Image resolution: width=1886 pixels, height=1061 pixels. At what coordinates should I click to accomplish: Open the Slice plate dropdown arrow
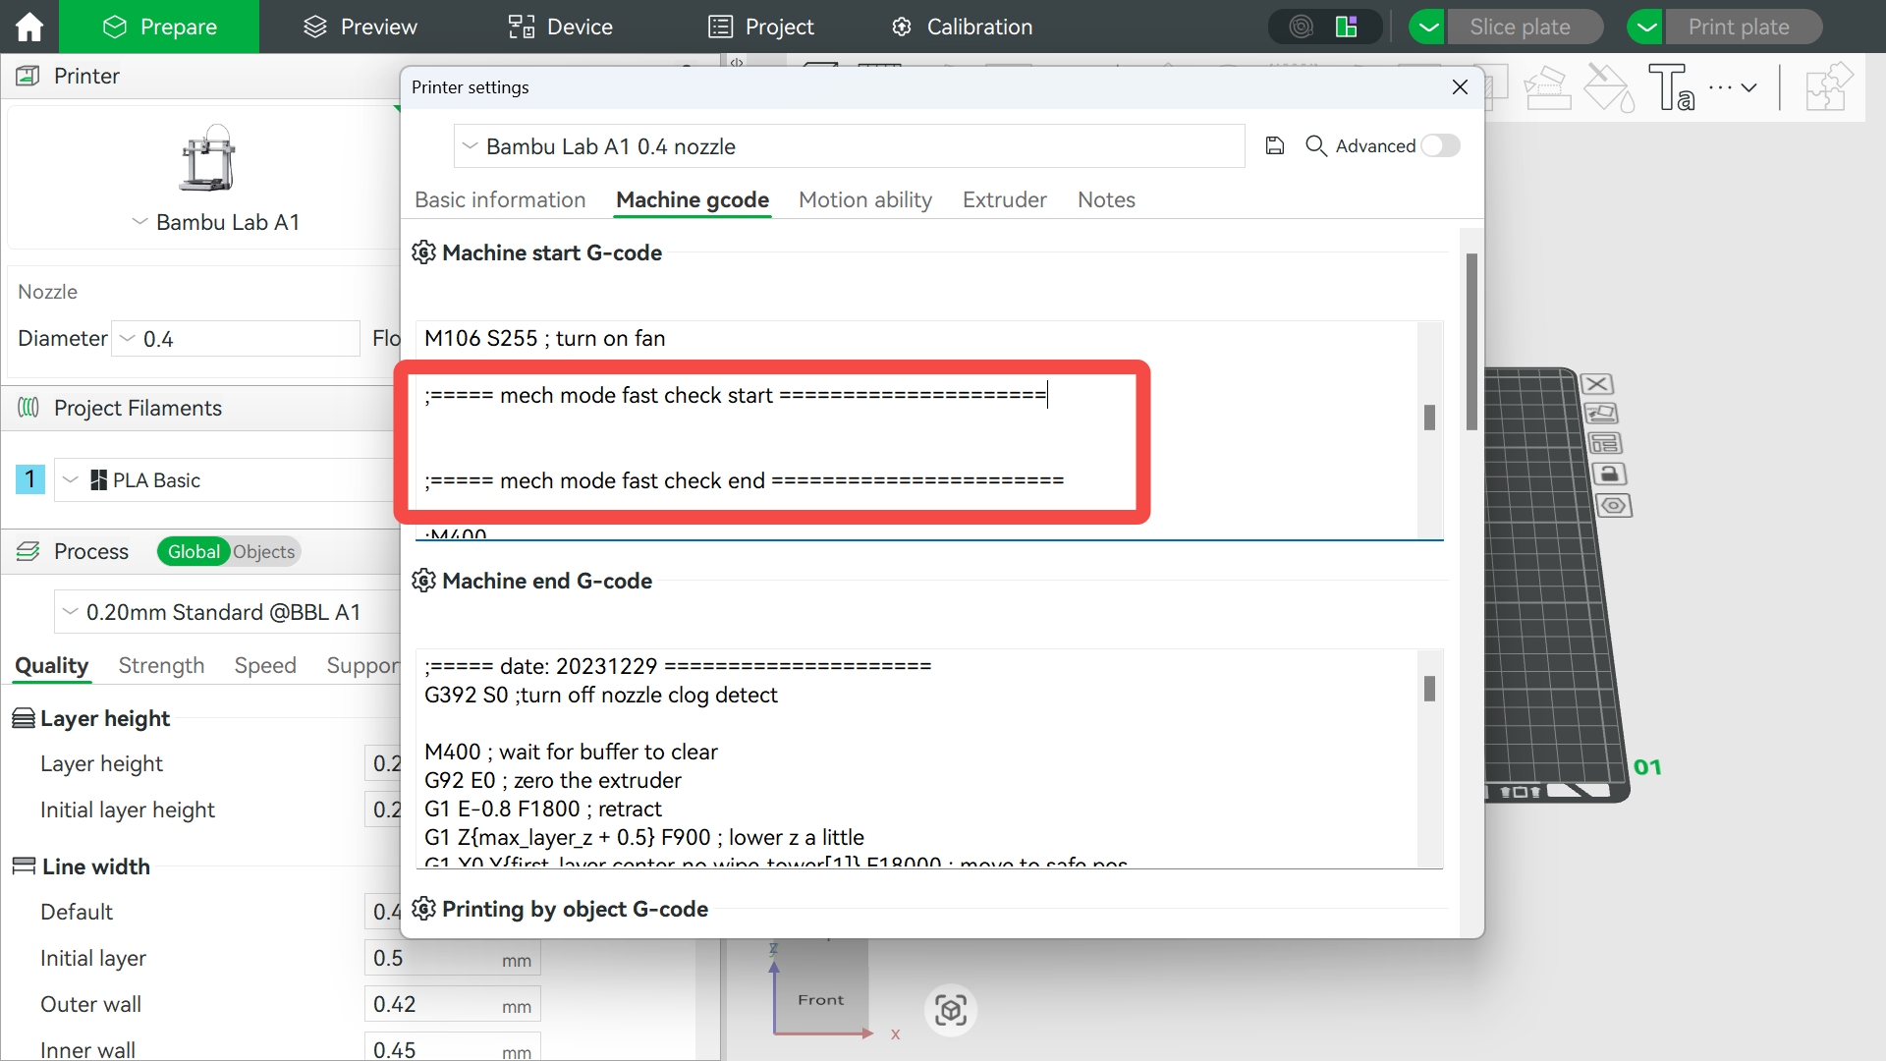(x=1428, y=27)
